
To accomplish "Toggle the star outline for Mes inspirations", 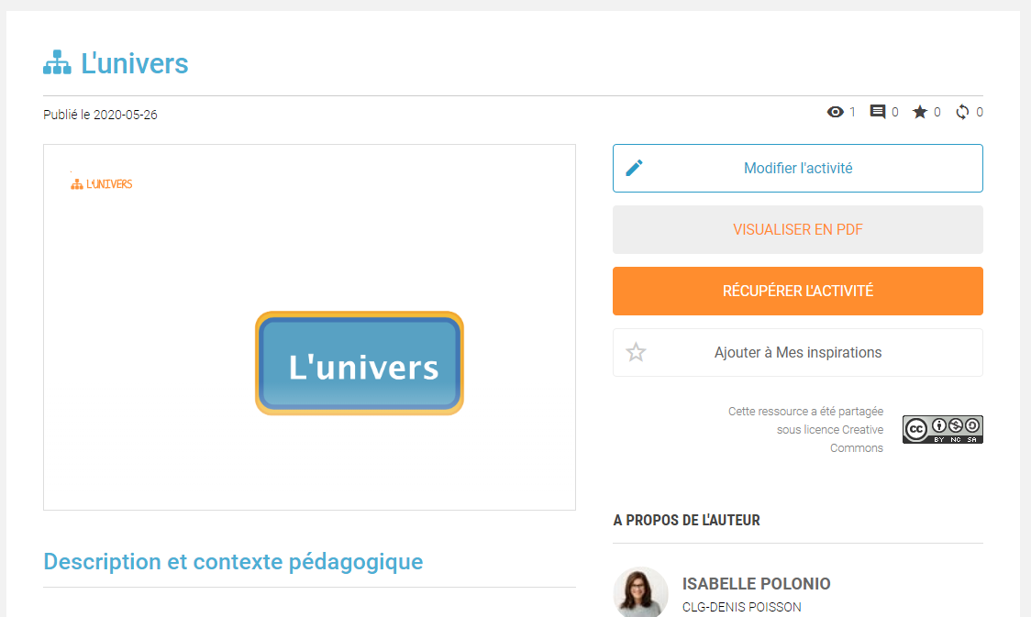I will (x=636, y=352).
